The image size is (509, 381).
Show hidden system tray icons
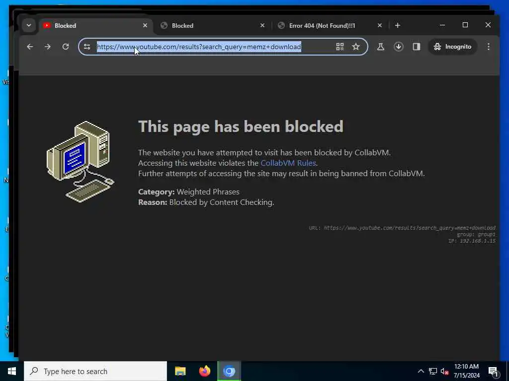[421, 371]
